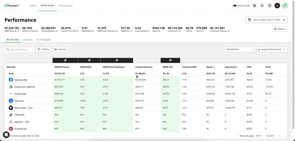Click info icon next to MMM % of Total
The width and height of the screenshot is (295, 141).
[37, 31]
